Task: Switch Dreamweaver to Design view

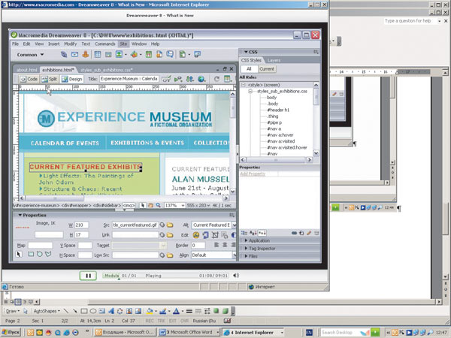Action: pyautogui.click(x=72, y=79)
